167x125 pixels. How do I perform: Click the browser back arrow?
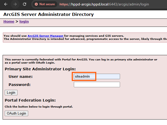6,4
